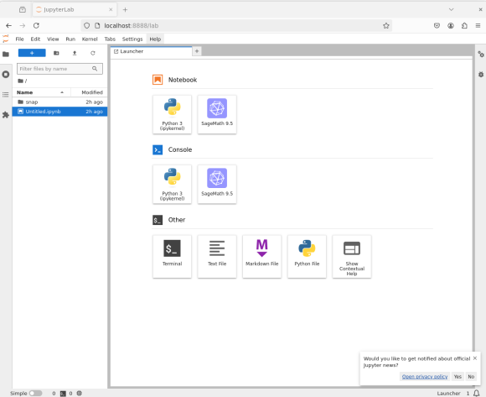Open the Kernel menu

[x=90, y=39]
